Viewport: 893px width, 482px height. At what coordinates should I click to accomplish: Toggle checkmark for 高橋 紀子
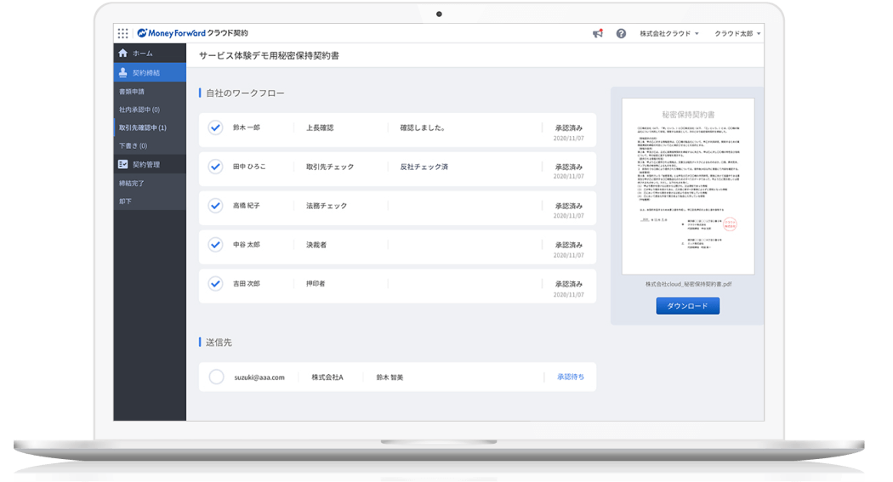click(x=215, y=206)
